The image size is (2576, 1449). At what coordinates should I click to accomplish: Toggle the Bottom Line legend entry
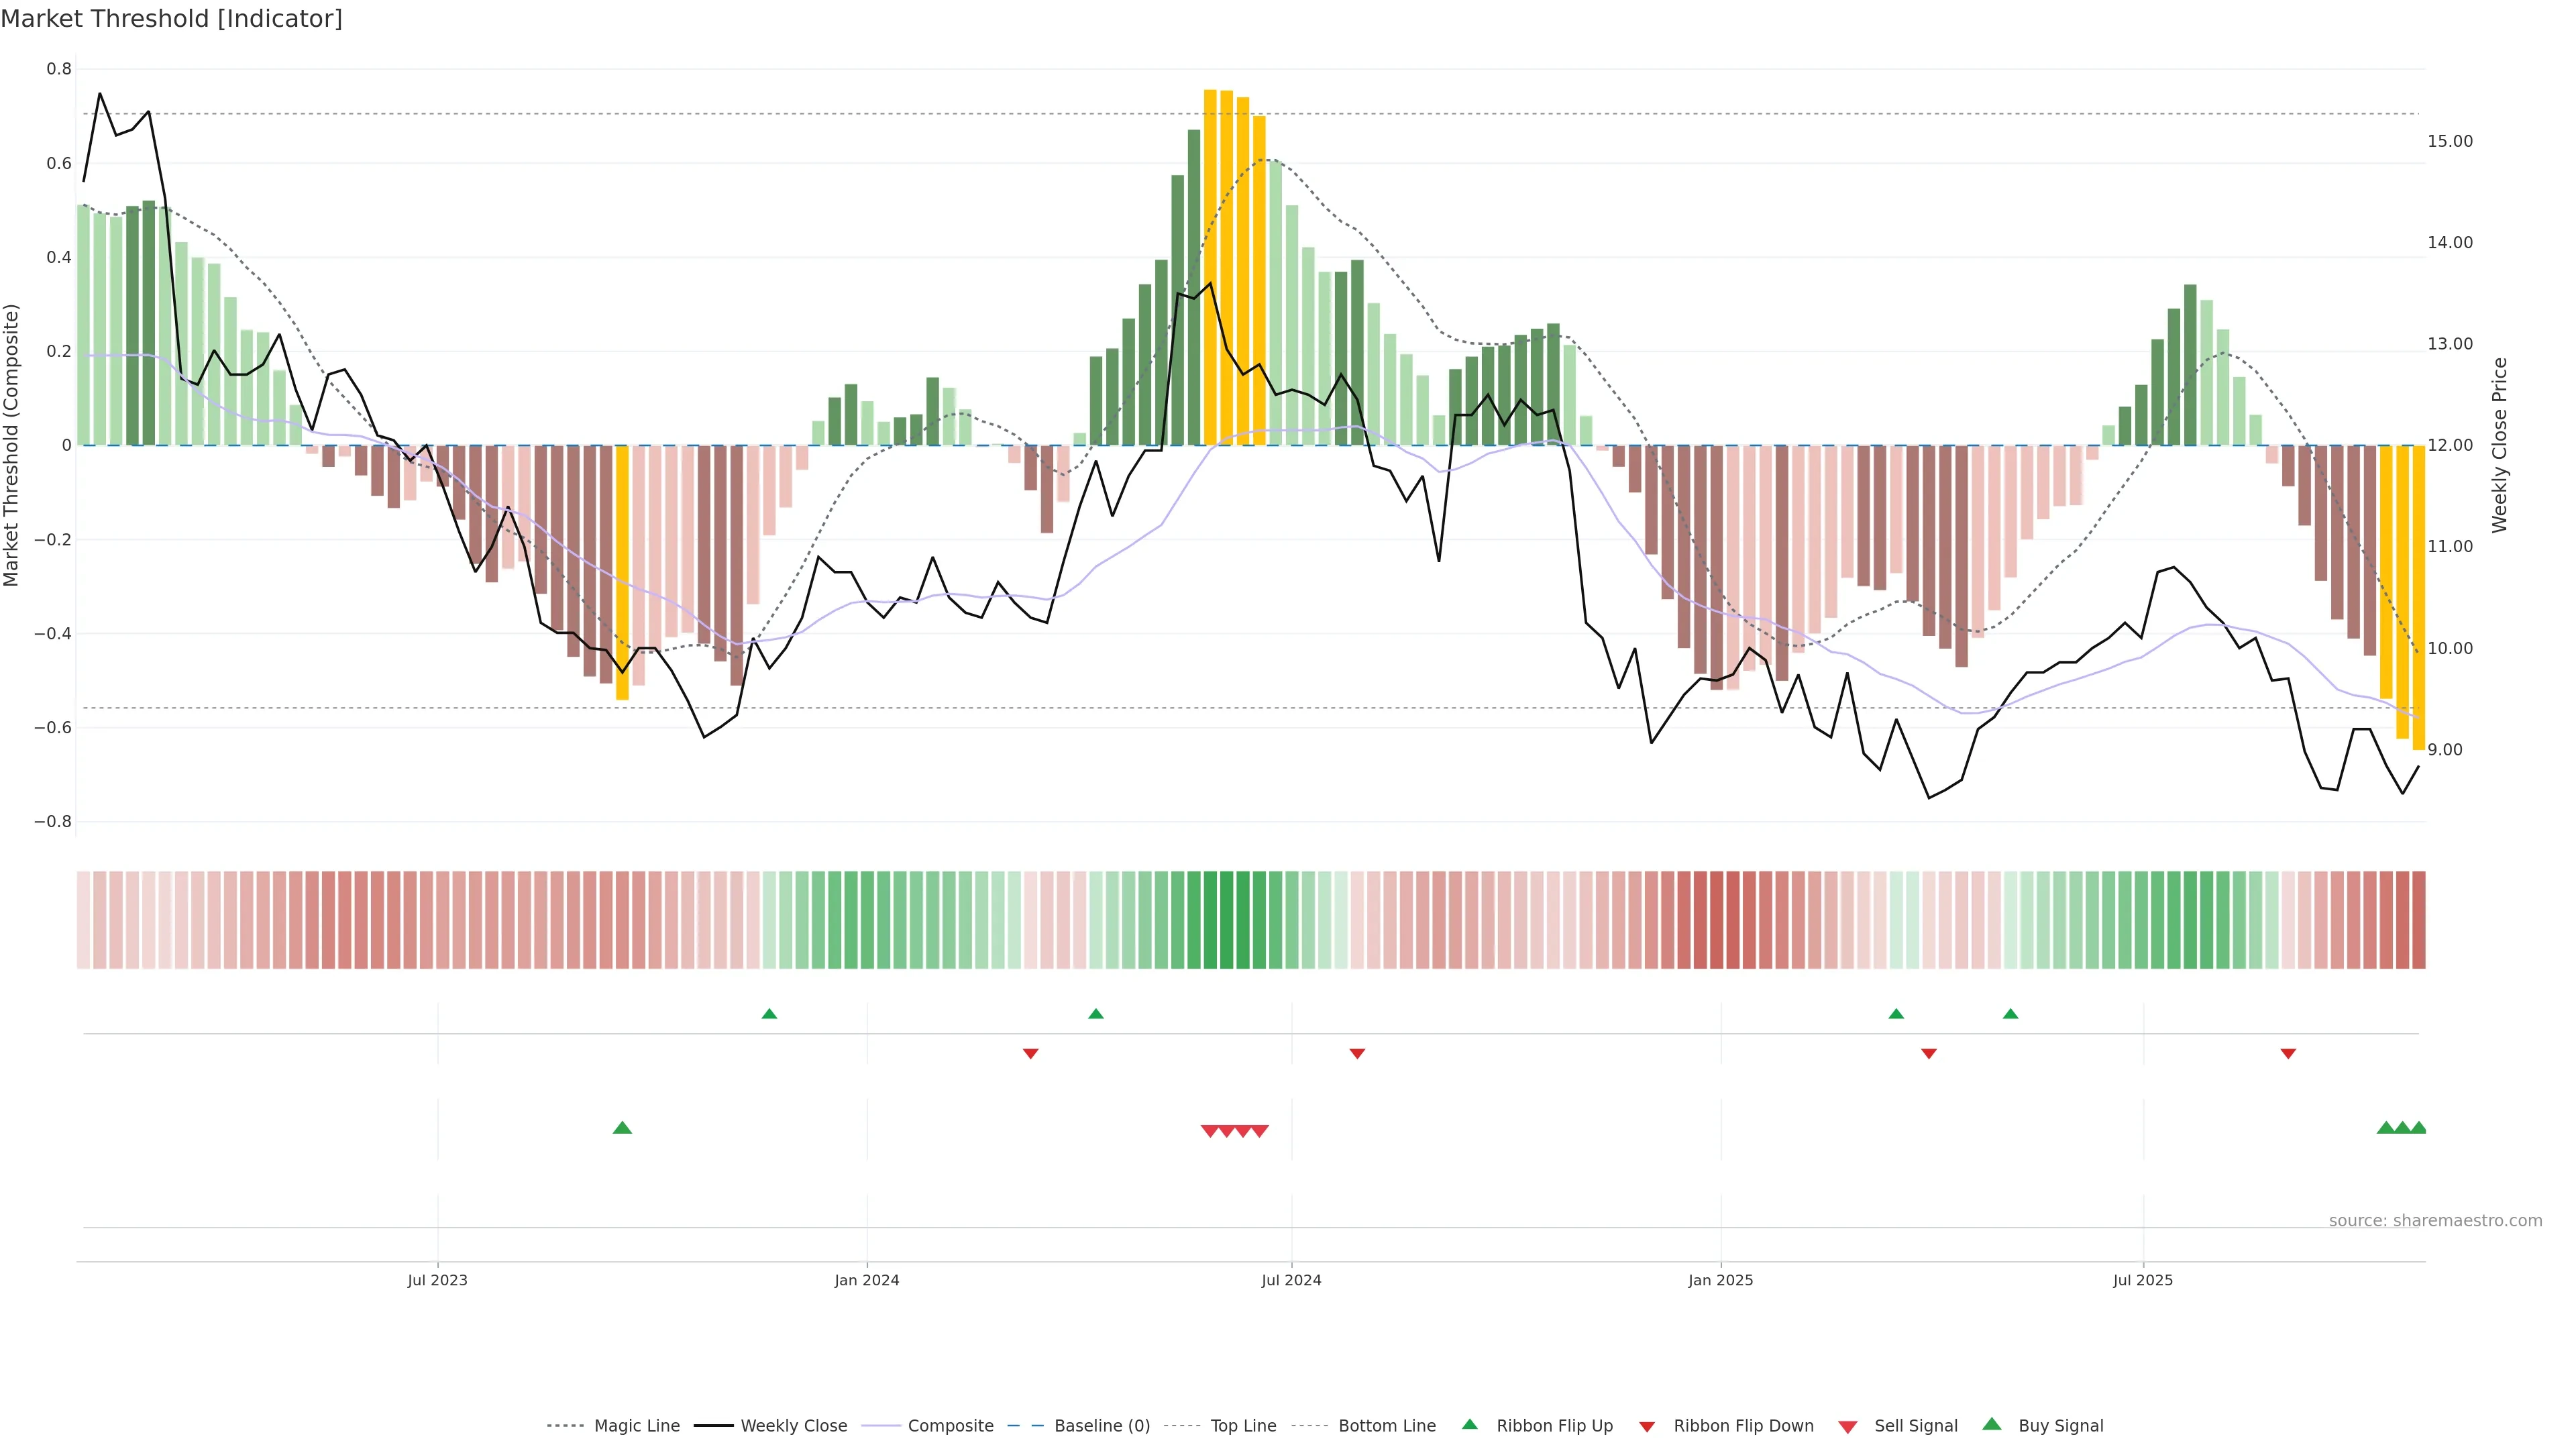coord(1386,1426)
